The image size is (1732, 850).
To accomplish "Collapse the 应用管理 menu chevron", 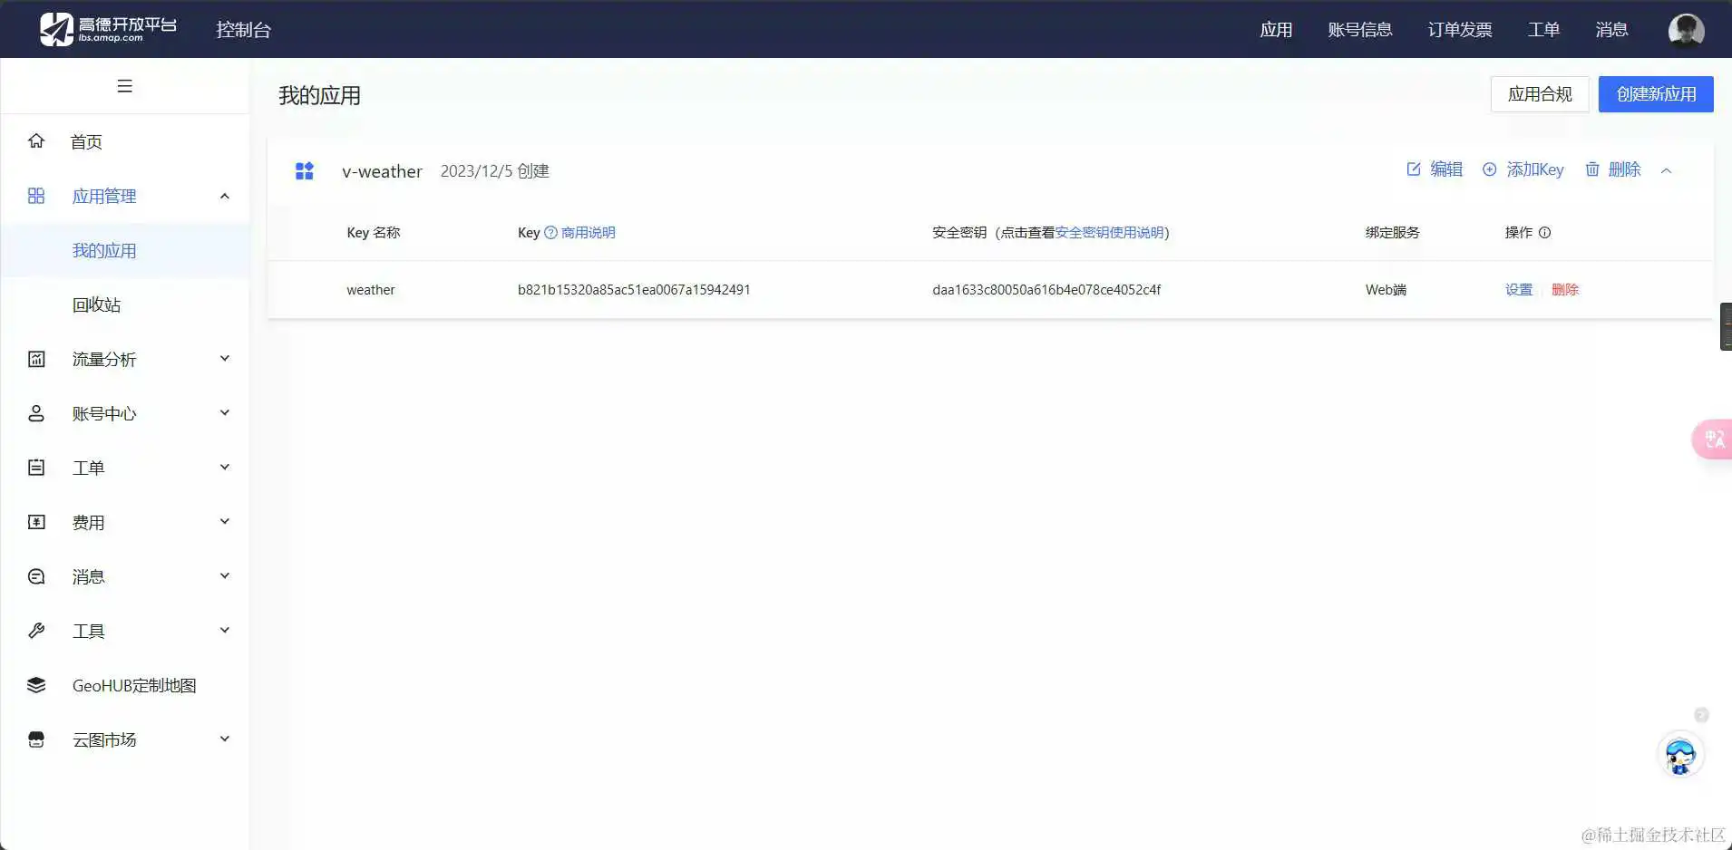I will (x=225, y=196).
